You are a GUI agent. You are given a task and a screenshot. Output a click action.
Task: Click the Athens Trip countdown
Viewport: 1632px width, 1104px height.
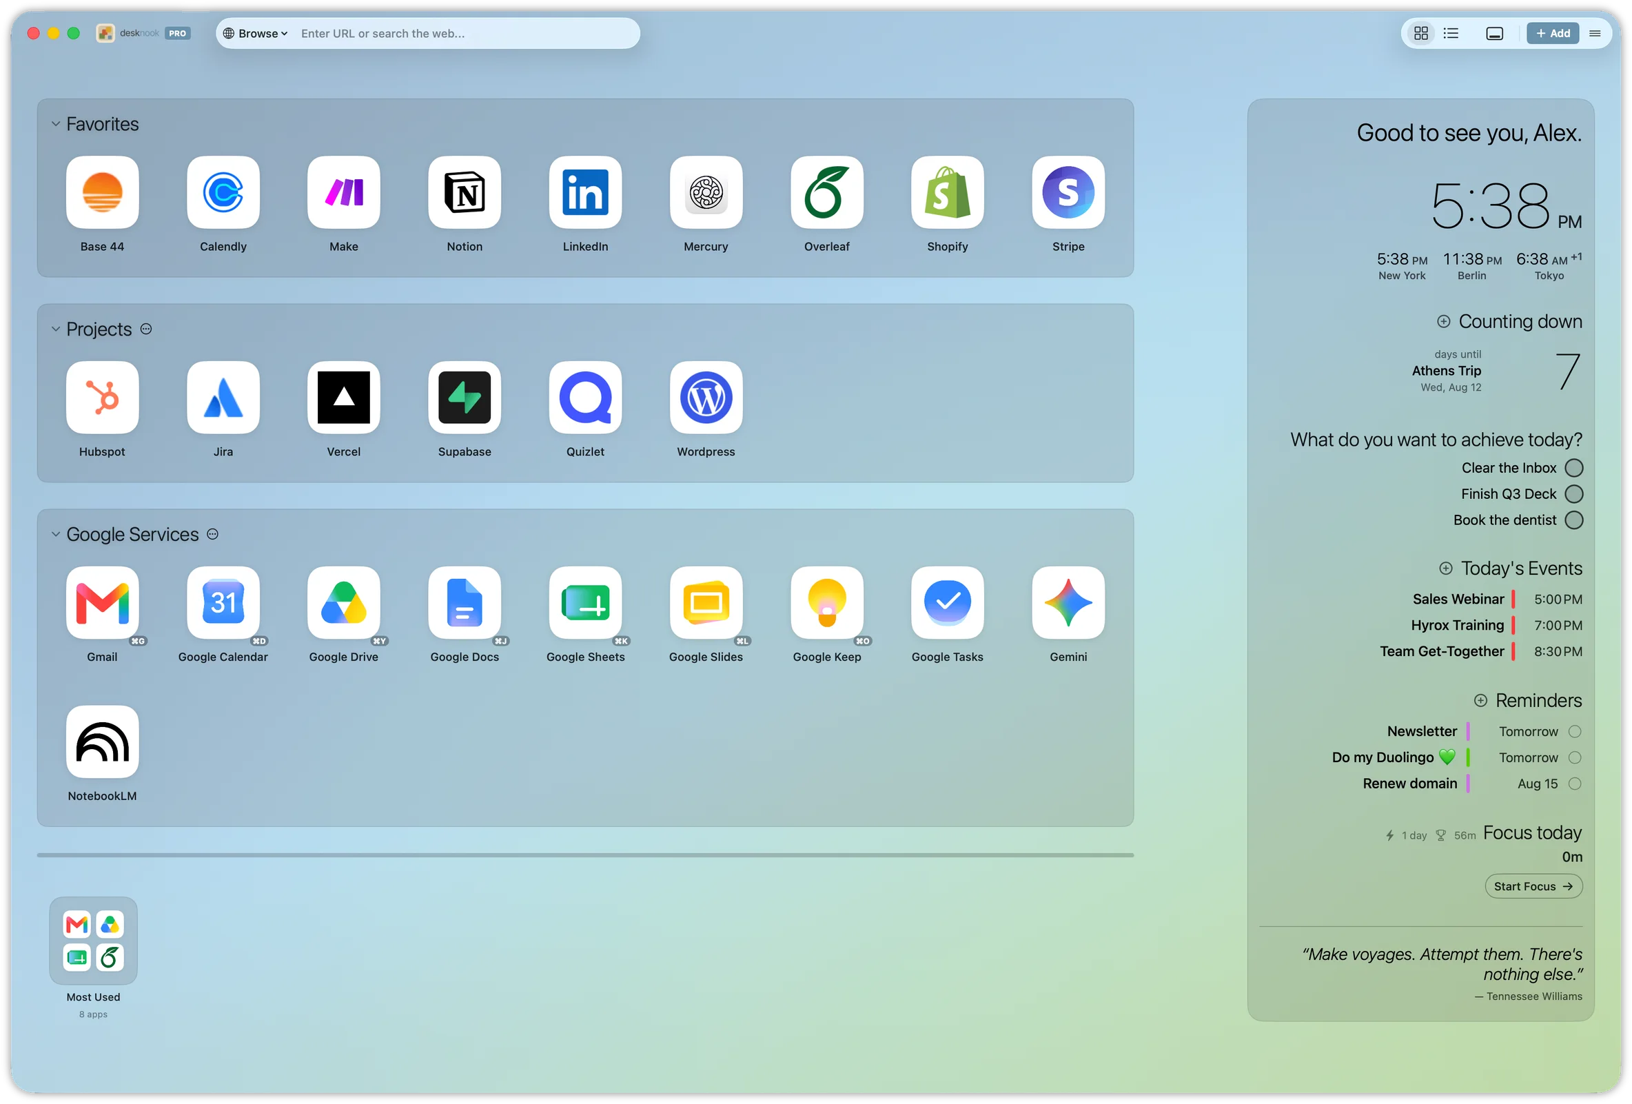1496,371
